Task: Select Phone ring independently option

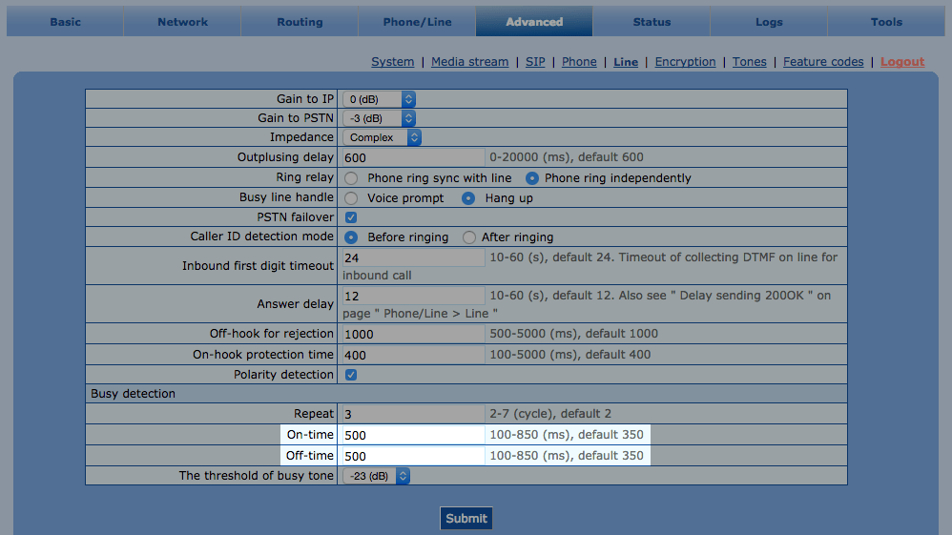Action: pos(532,178)
